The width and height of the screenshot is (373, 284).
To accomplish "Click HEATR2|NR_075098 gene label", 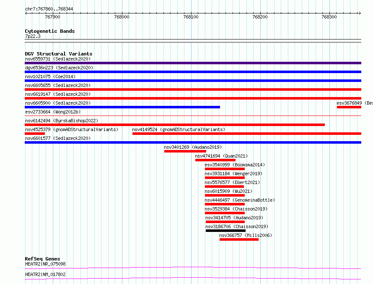I will 45,264.
